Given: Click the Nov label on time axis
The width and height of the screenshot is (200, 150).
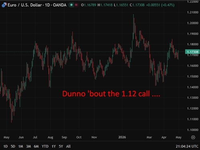Looking at the screenshot, I should point(94,137).
